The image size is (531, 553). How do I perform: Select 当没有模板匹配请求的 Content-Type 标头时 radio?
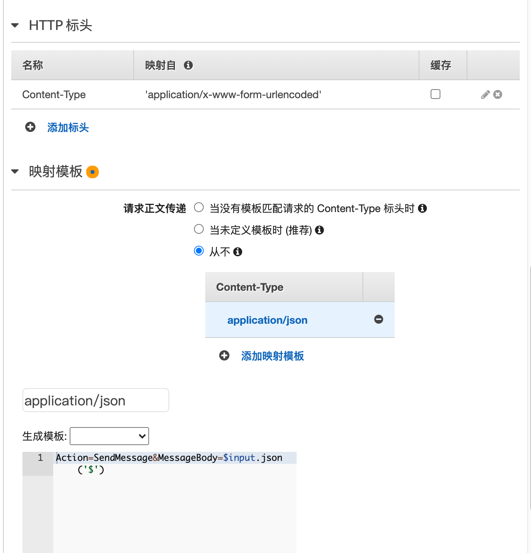click(199, 207)
